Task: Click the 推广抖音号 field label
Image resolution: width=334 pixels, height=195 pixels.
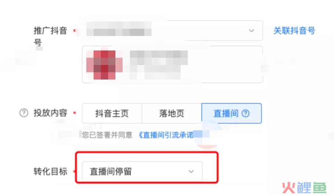Action: tap(50, 37)
